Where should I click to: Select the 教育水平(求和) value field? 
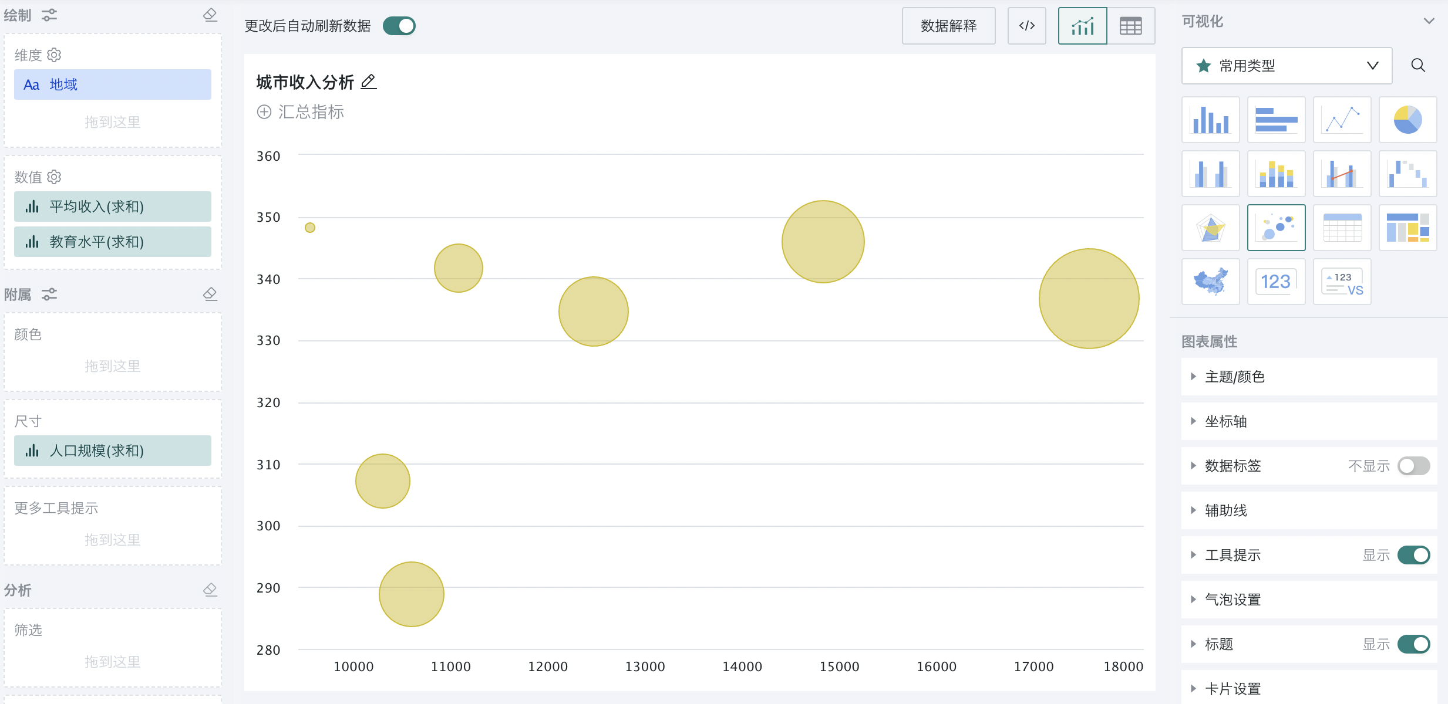(x=113, y=242)
